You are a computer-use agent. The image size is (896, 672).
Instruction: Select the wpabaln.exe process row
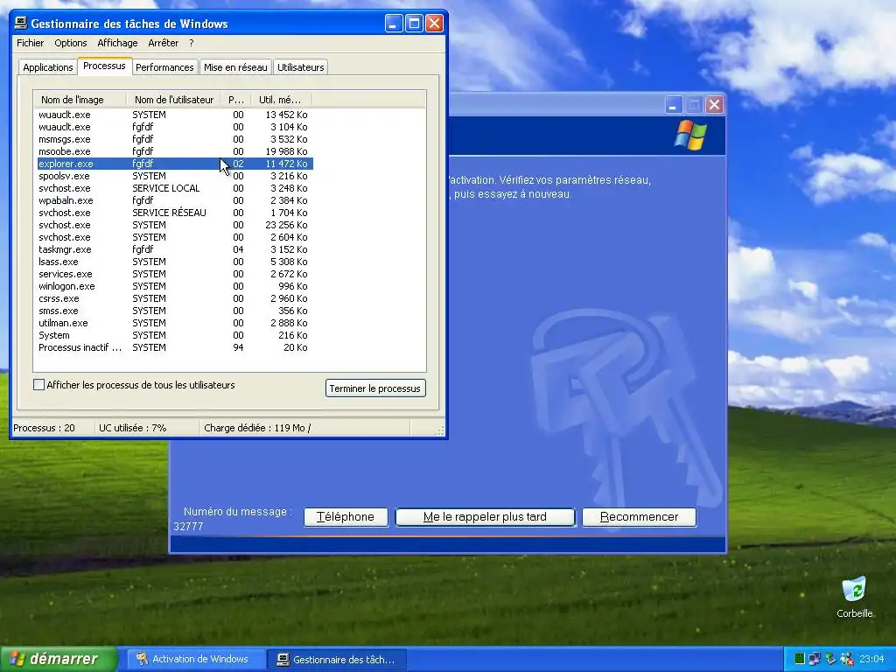click(173, 200)
